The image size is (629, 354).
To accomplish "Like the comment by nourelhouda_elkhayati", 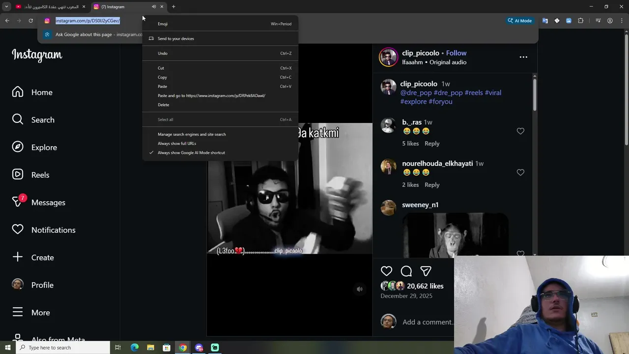I will click(520, 173).
